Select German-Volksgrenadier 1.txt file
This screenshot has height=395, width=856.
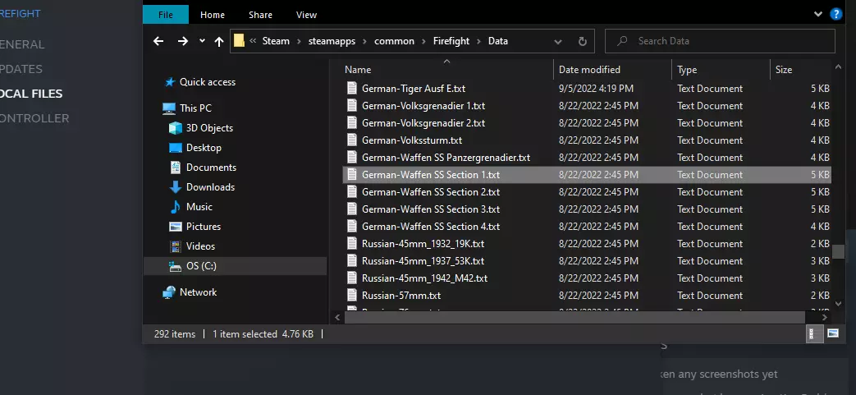tap(423, 105)
